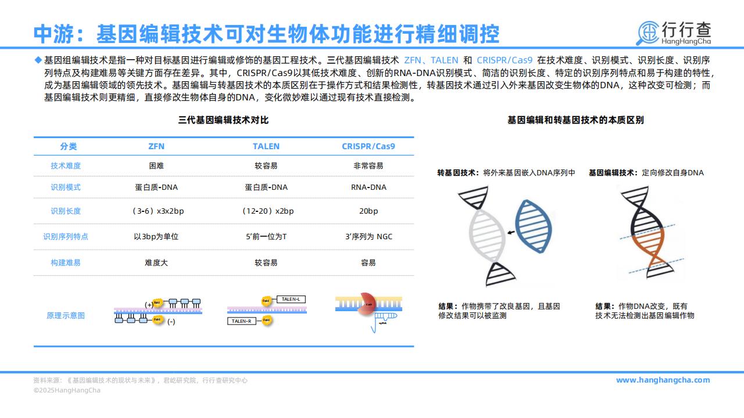Click the 困难 cell under ZFN
Image resolution: width=744 pixels, height=418 pixels.
[156, 165]
